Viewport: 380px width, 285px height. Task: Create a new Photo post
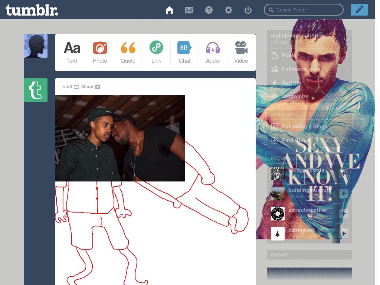100,52
